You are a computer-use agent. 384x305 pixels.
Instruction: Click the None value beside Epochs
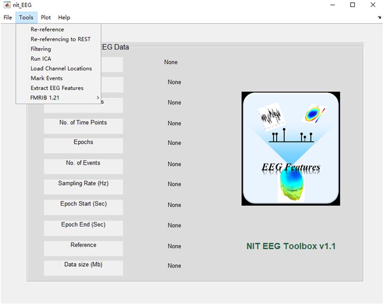[x=174, y=143]
